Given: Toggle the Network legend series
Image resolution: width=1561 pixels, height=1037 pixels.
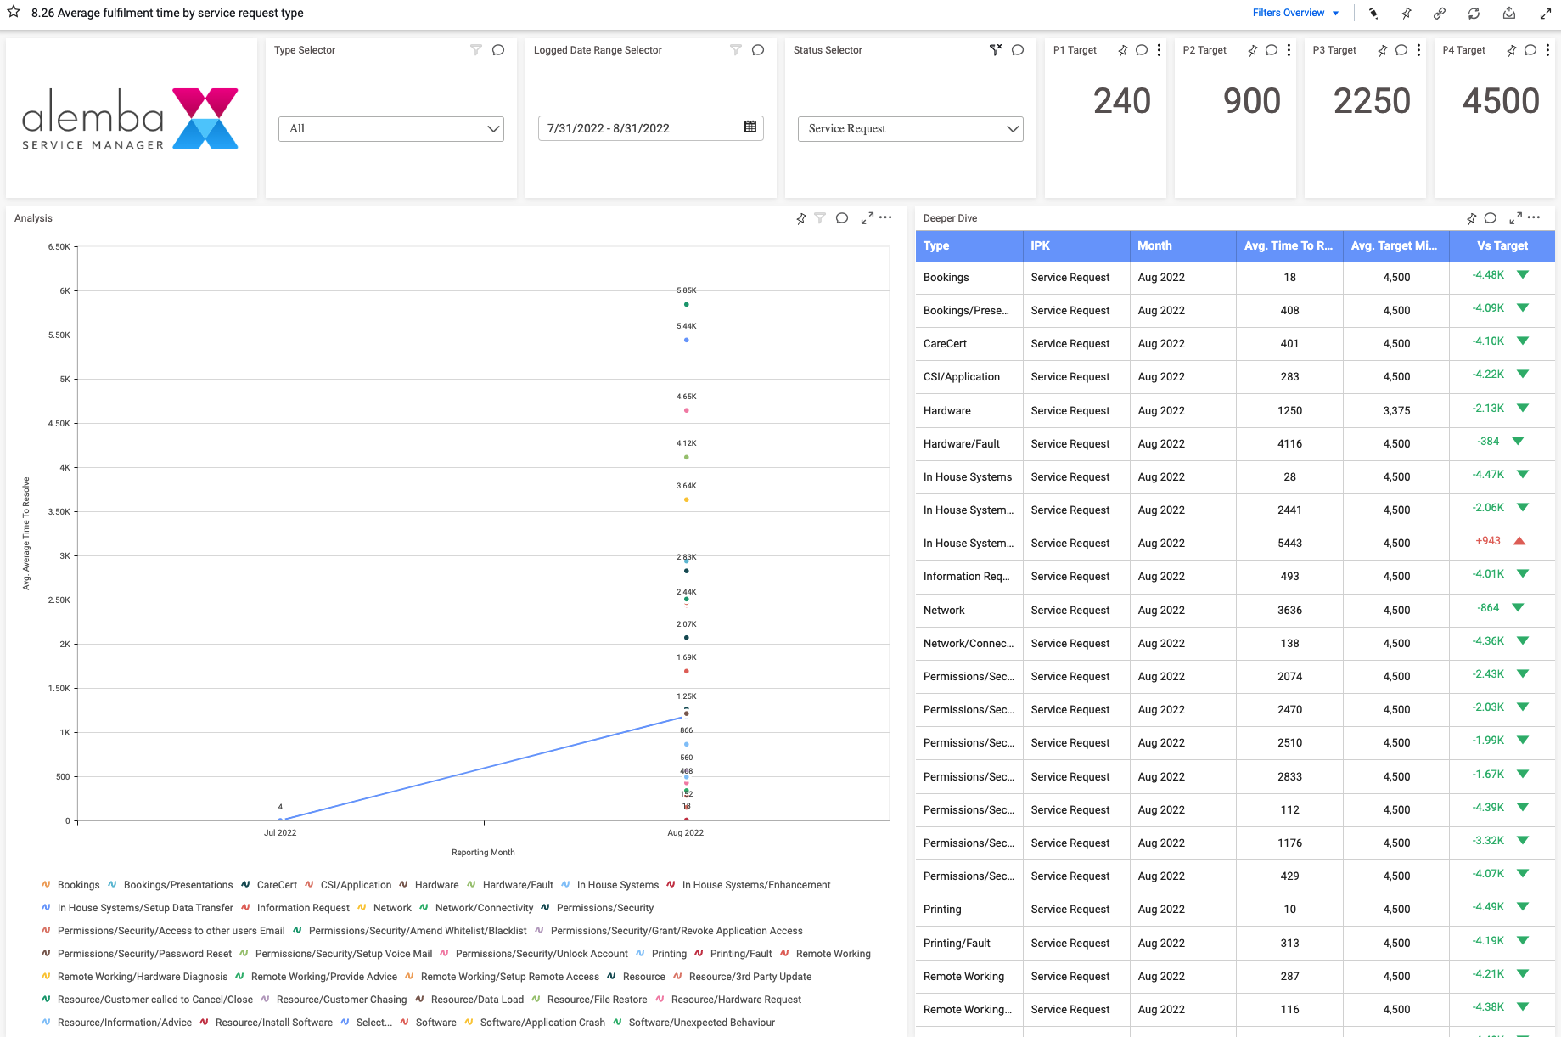Looking at the screenshot, I should pos(391,908).
